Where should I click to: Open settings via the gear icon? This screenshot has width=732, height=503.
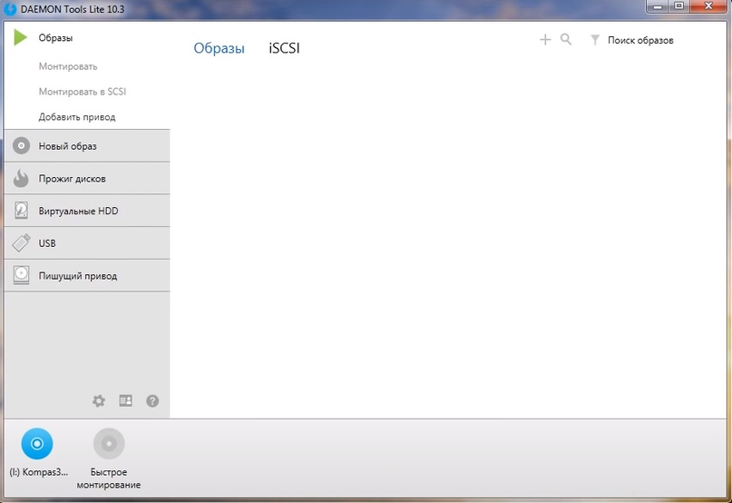click(x=99, y=400)
